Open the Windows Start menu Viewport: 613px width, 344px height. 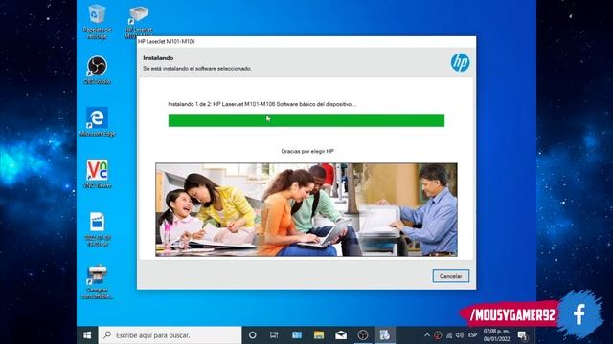[x=87, y=335]
